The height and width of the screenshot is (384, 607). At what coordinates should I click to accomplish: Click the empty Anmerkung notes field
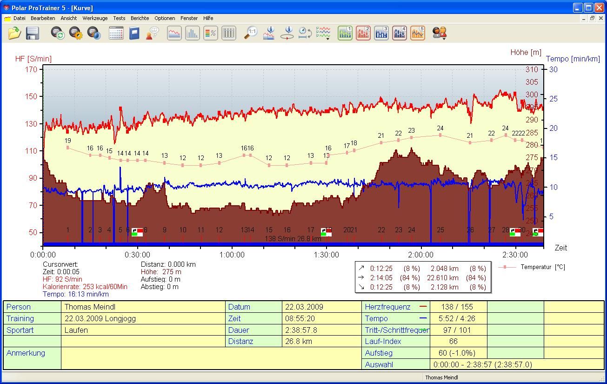tap(211, 358)
